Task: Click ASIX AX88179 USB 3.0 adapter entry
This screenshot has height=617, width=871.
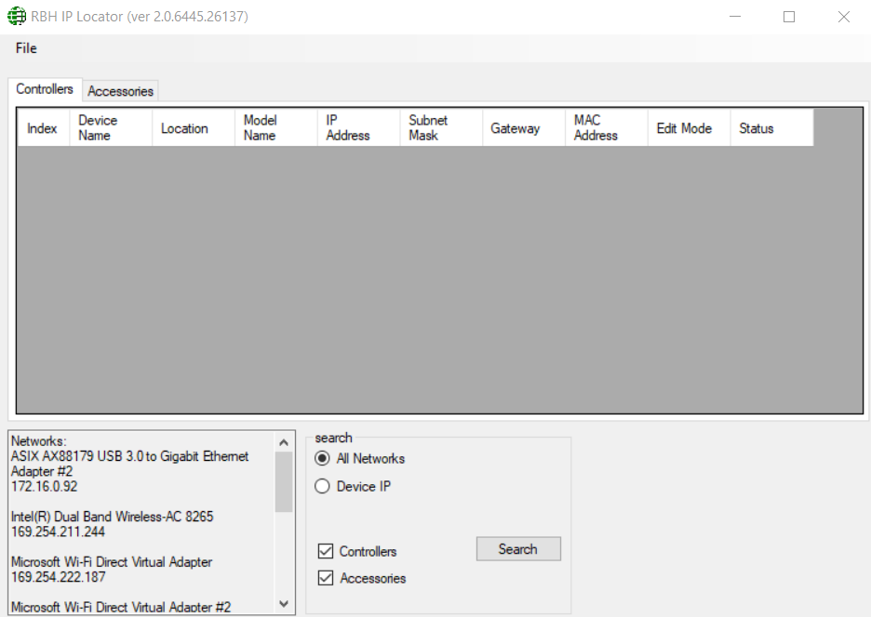Action: point(130,464)
